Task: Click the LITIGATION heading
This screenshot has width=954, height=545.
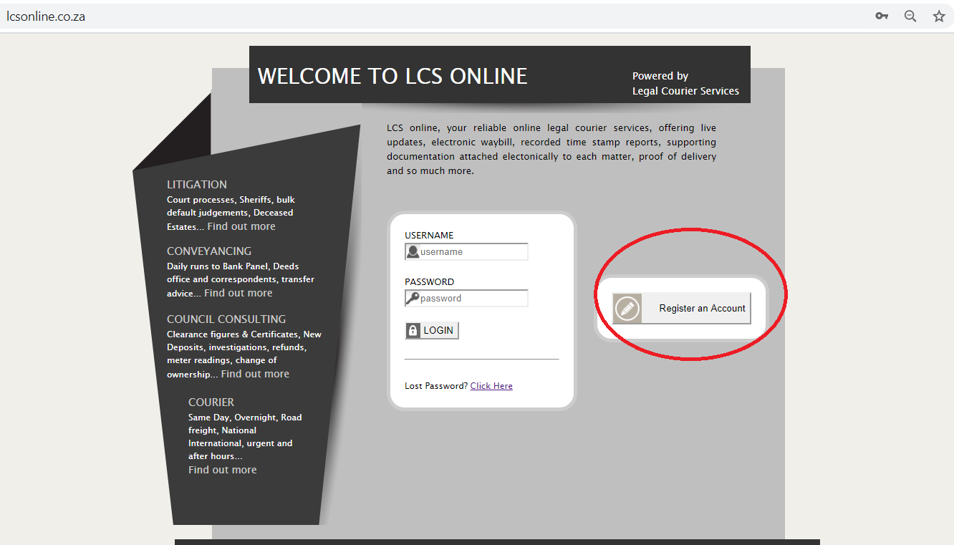Action: point(197,184)
